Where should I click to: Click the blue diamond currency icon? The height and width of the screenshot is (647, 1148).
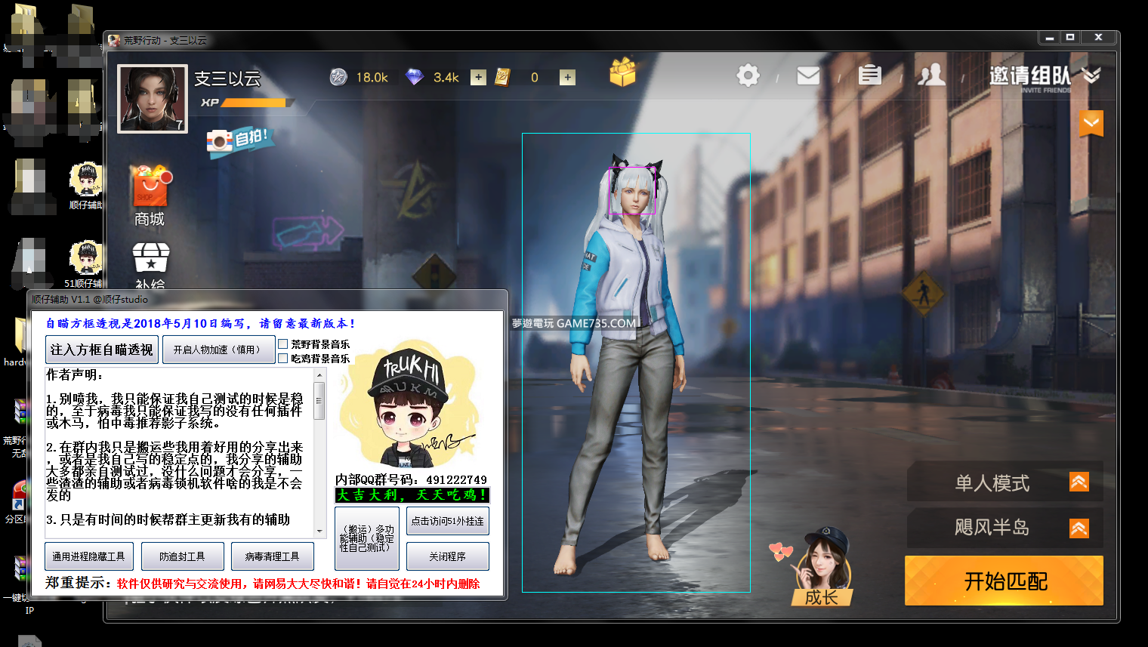point(415,77)
